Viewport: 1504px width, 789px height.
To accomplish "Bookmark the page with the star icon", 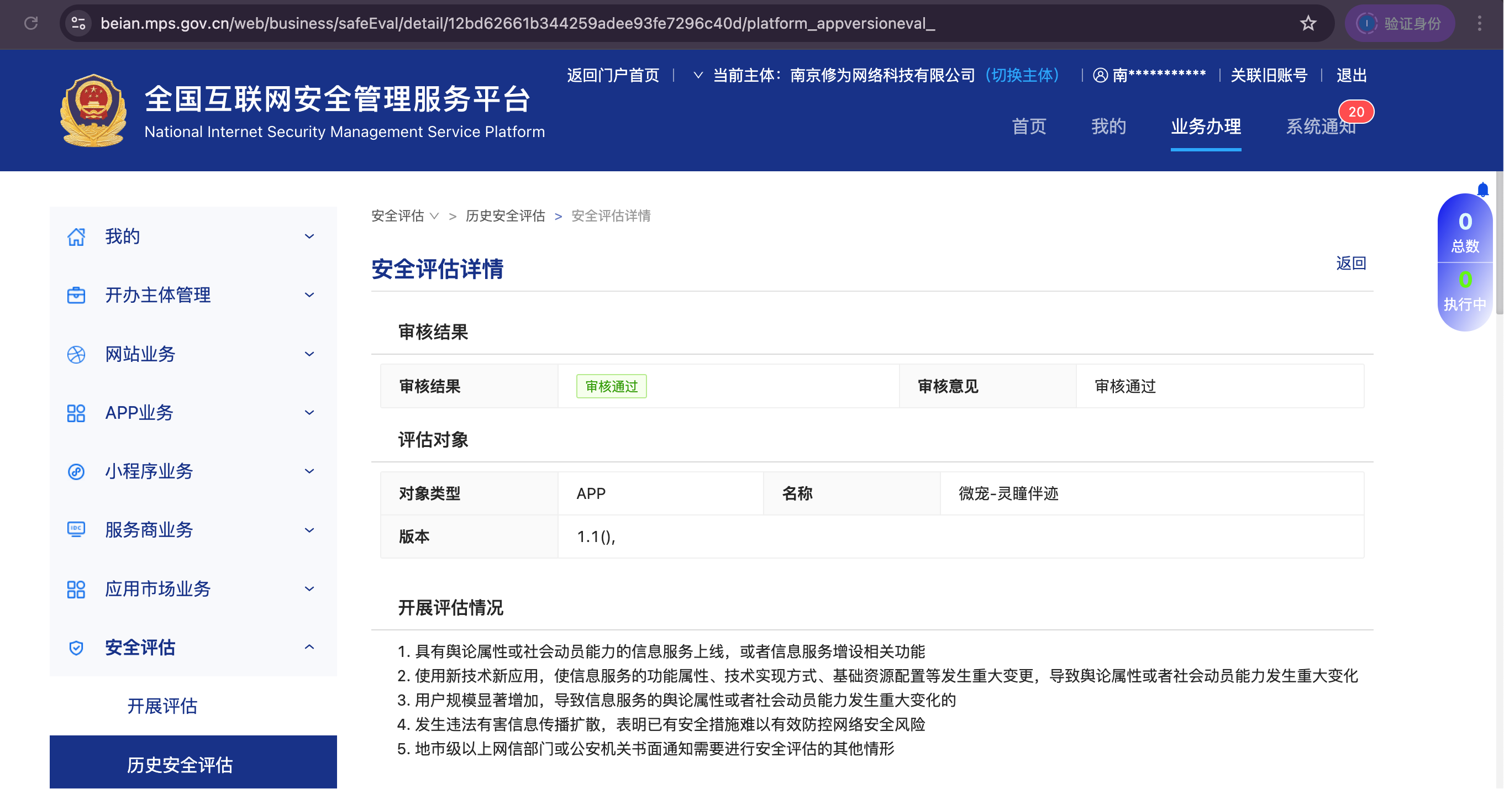I will (1308, 24).
